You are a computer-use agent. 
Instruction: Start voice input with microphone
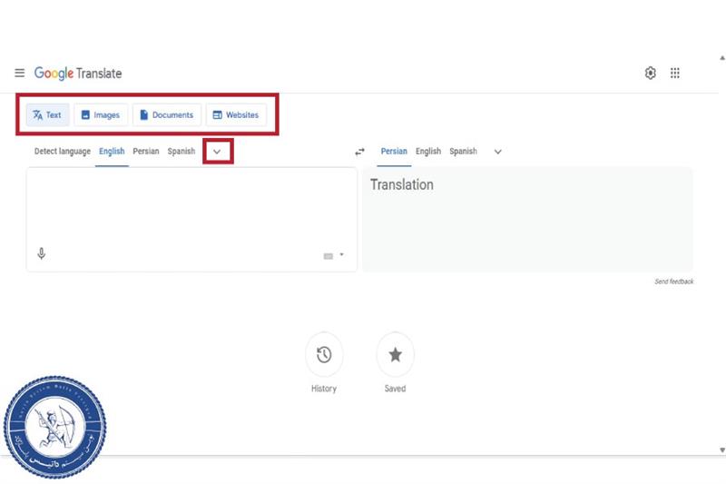point(41,254)
